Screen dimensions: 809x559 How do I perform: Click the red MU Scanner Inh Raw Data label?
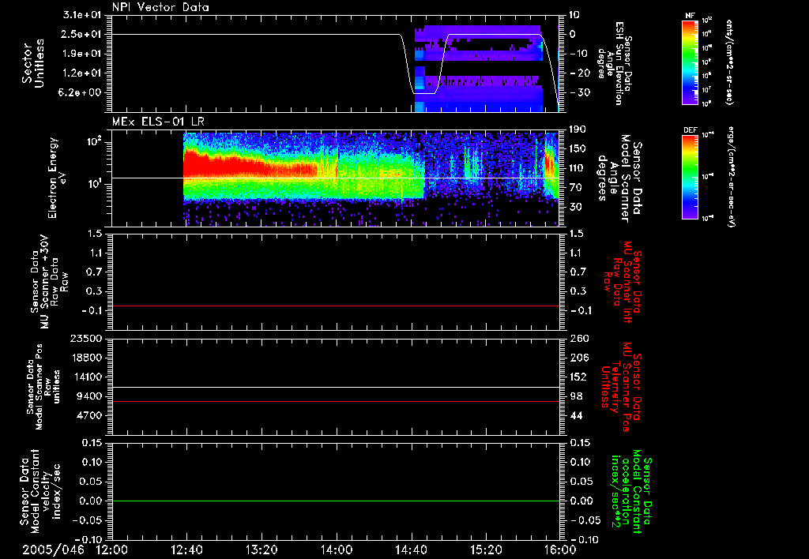click(621, 282)
